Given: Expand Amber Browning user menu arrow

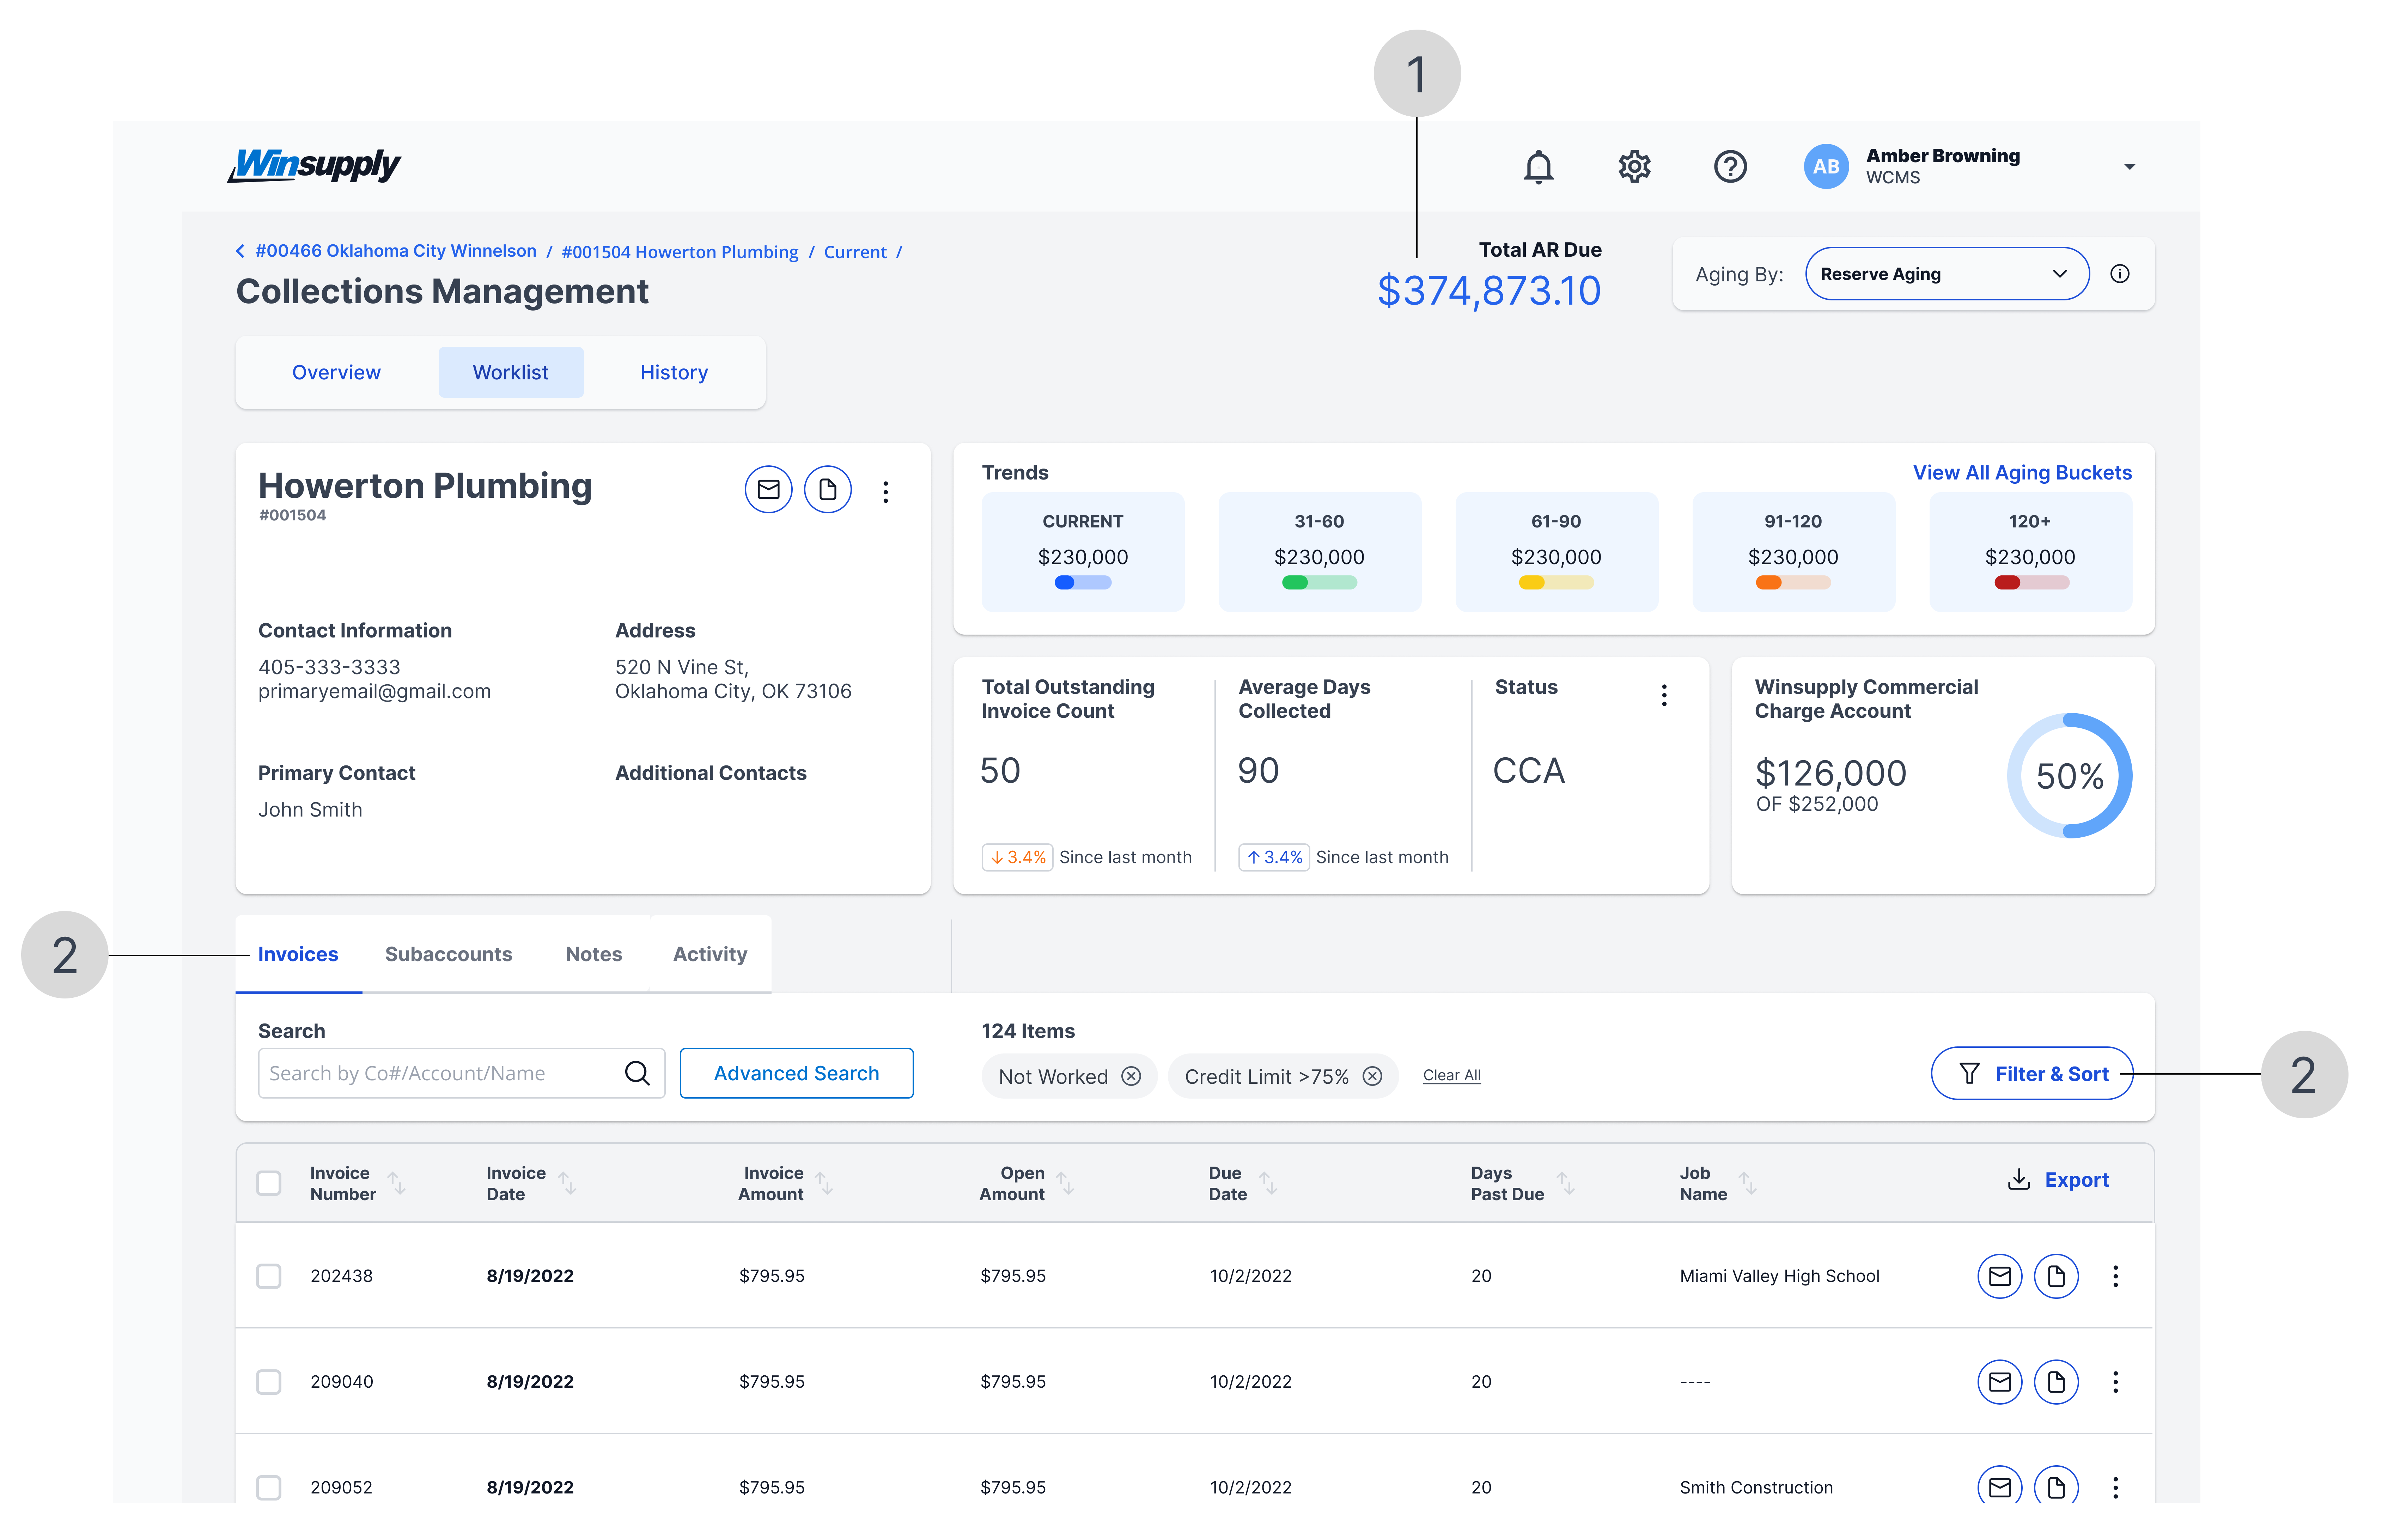Looking at the screenshot, I should point(2129,167).
